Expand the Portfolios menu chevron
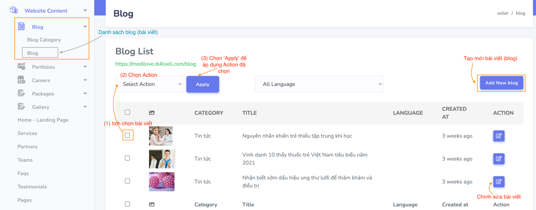 pyautogui.click(x=85, y=67)
